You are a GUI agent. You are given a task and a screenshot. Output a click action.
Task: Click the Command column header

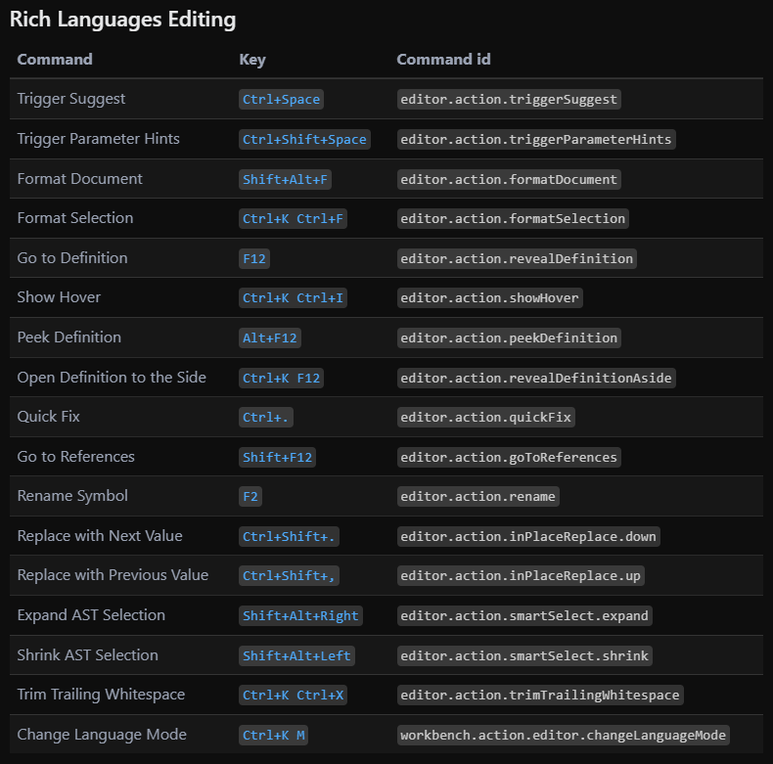pos(55,60)
